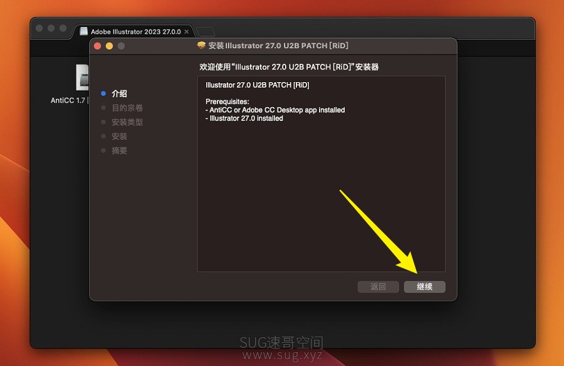Viewport: 564px width, 366px height.
Task: Click the welcome heading 欢迎使用 installer text
Action: tap(289, 67)
